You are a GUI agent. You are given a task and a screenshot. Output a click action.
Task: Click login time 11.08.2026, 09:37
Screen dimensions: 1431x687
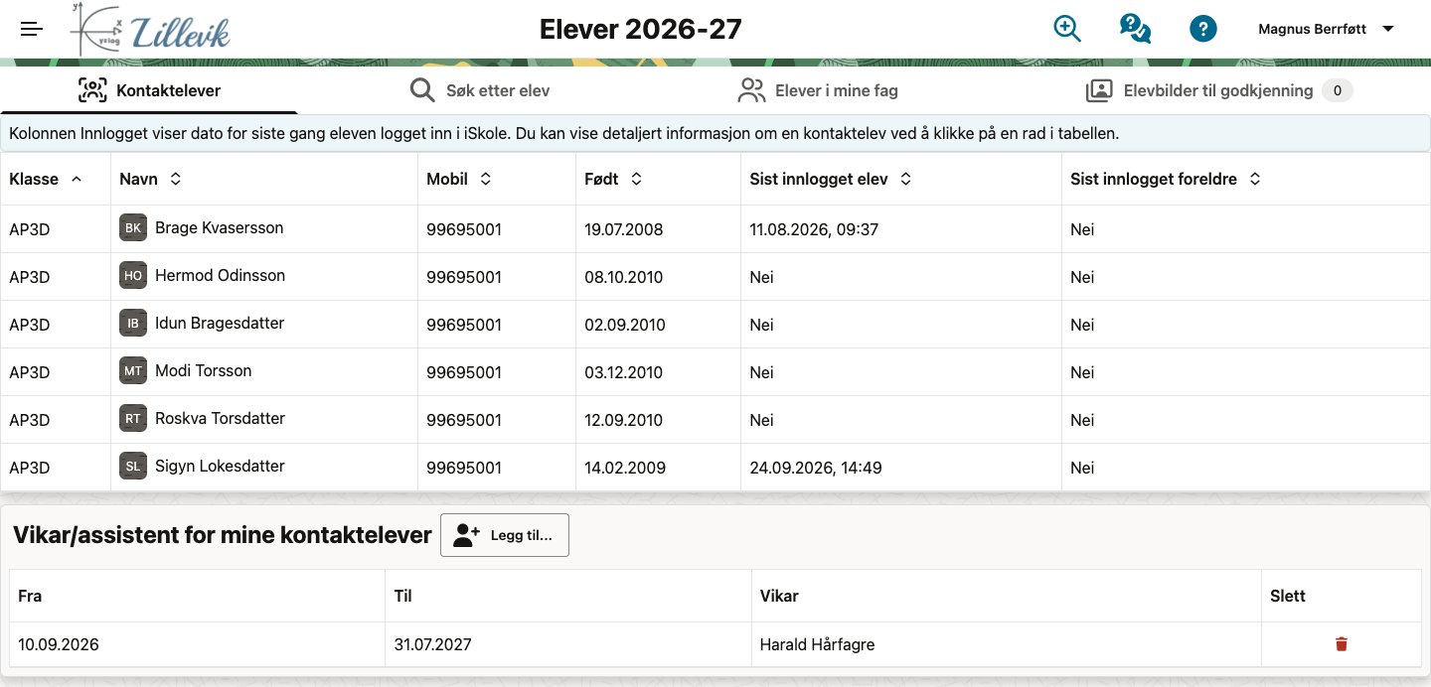(814, 229)
